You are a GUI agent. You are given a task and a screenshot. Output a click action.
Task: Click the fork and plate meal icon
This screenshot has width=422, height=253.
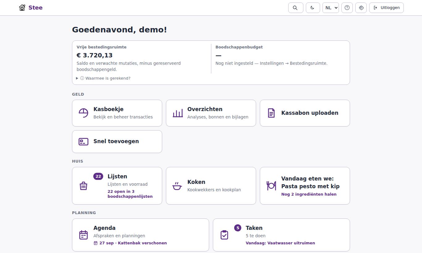pyautogui.click(x=271, y=186)
